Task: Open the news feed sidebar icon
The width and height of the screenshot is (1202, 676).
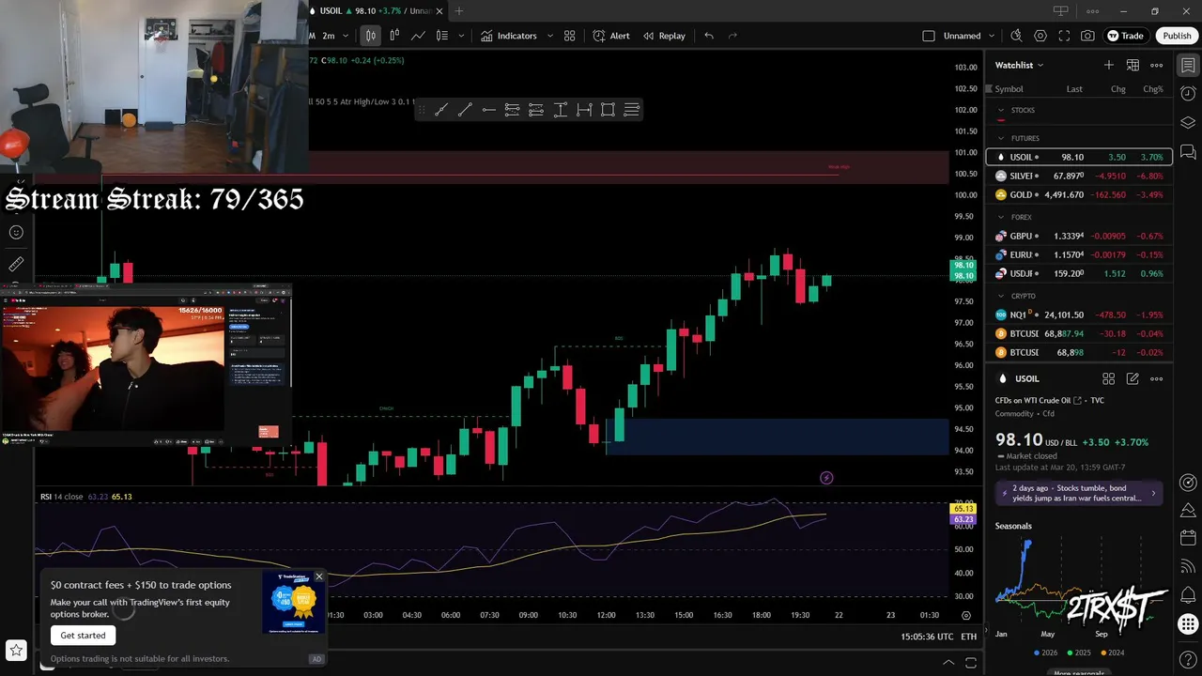Action: [1188, 567]
